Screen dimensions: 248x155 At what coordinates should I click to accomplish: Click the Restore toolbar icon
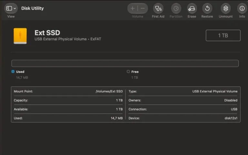pos(207,8)
